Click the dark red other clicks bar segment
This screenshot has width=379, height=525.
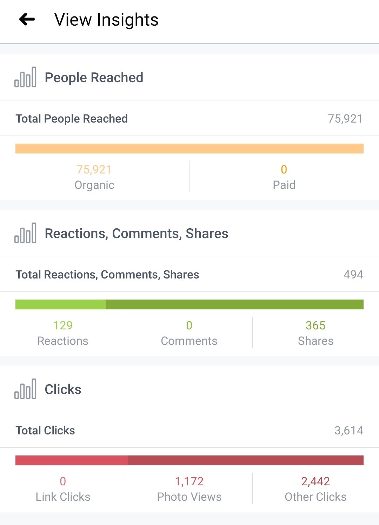tap(246, 460)
